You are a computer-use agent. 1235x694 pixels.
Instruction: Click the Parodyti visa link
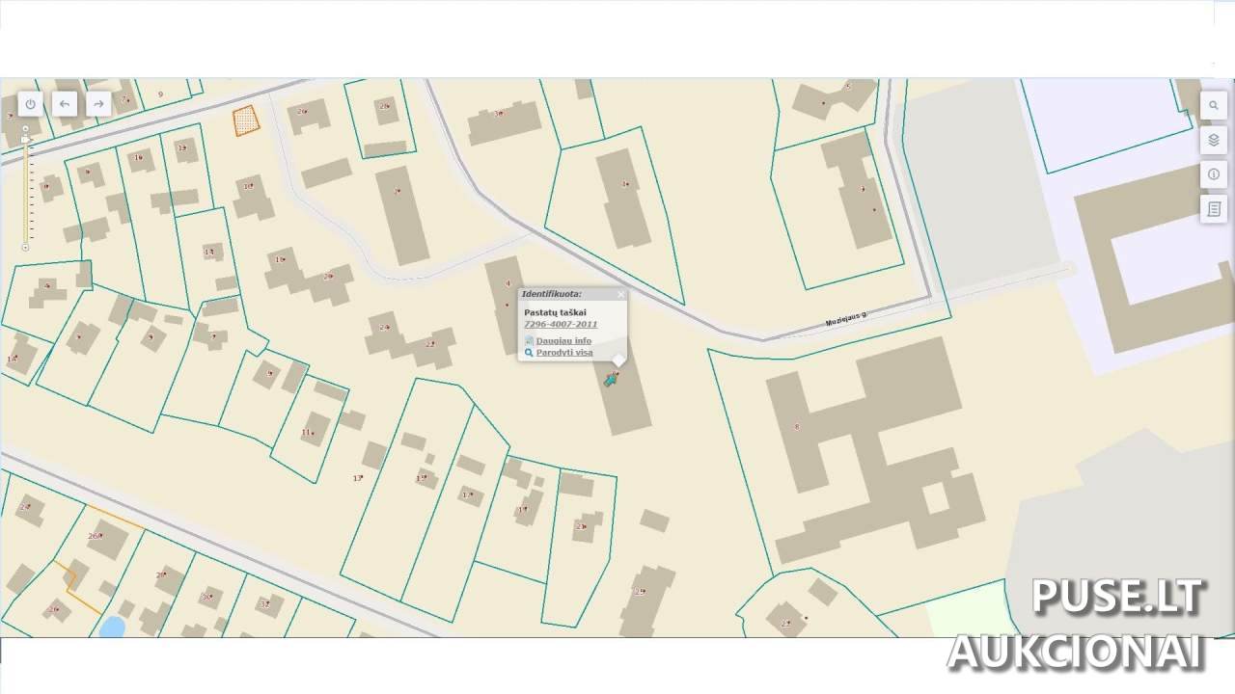coord(564,353)
